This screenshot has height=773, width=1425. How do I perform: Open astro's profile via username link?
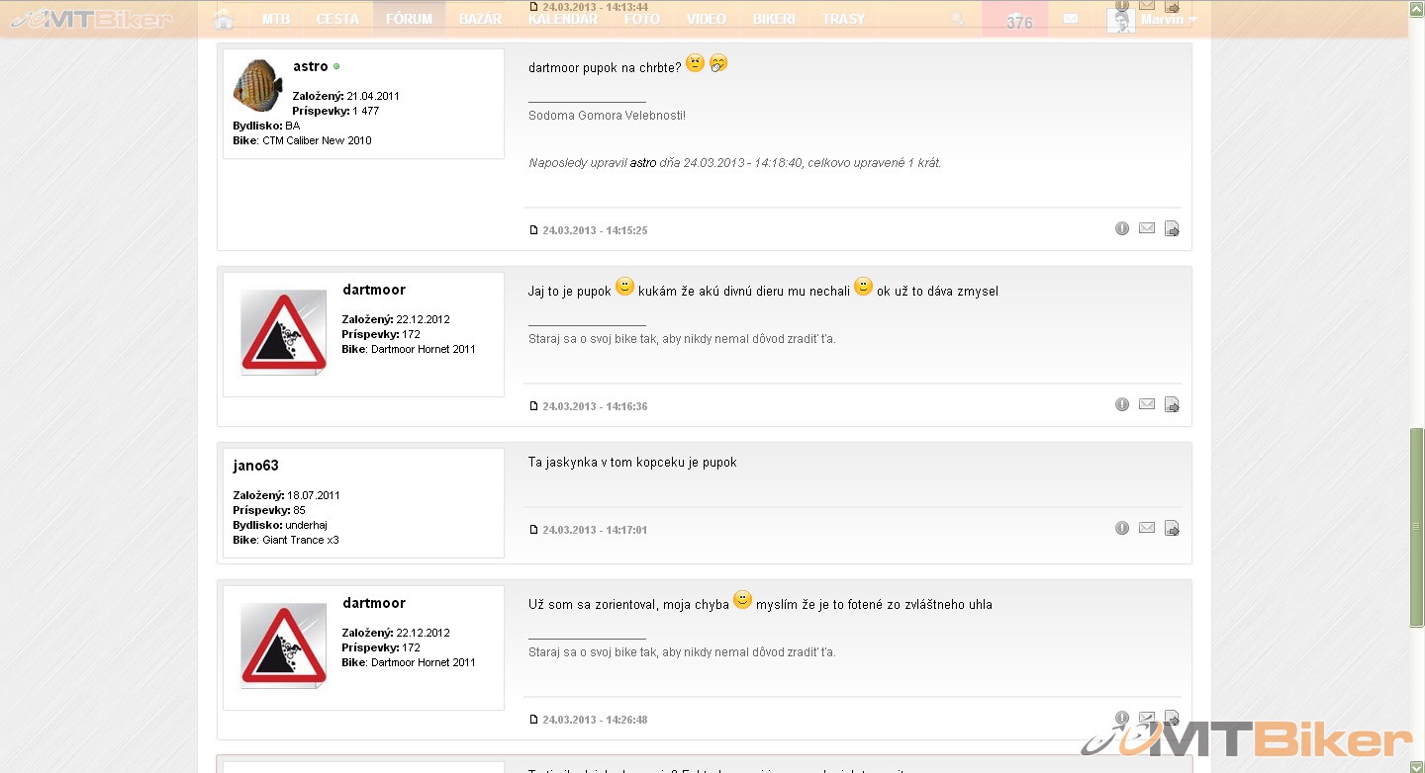[x=310, y=66]
